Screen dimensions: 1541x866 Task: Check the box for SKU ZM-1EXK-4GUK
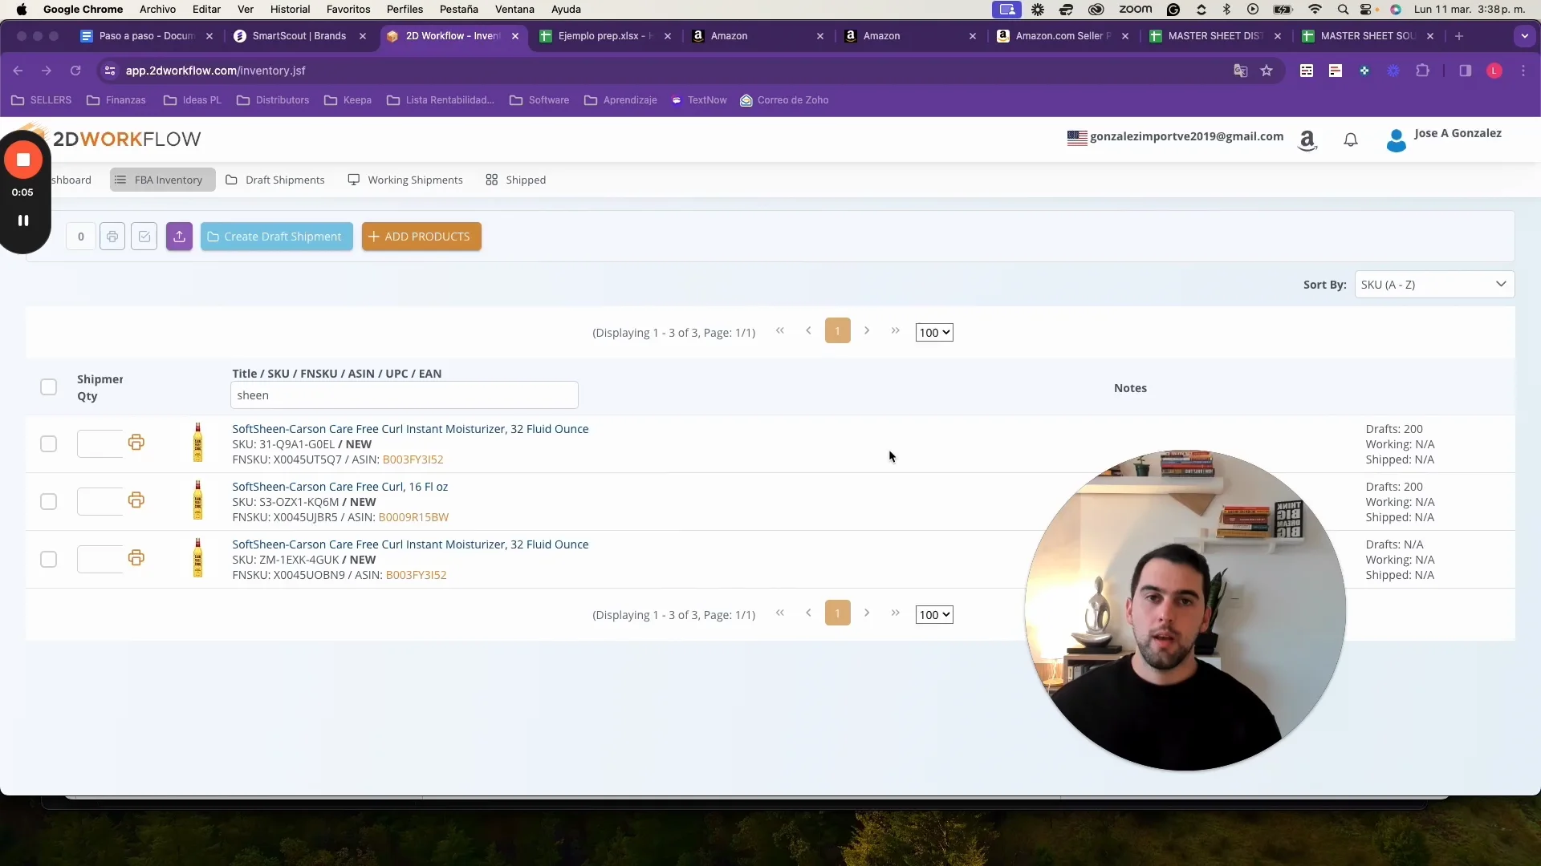49,560
